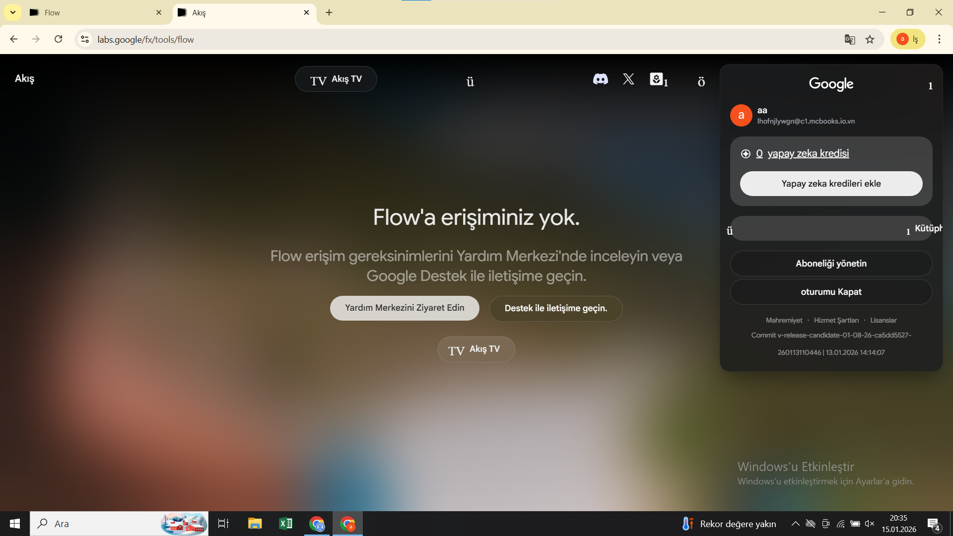This screenshot has height=536, width=953.
Task: Click the Windows search box Ara
Action: point(119,524)
